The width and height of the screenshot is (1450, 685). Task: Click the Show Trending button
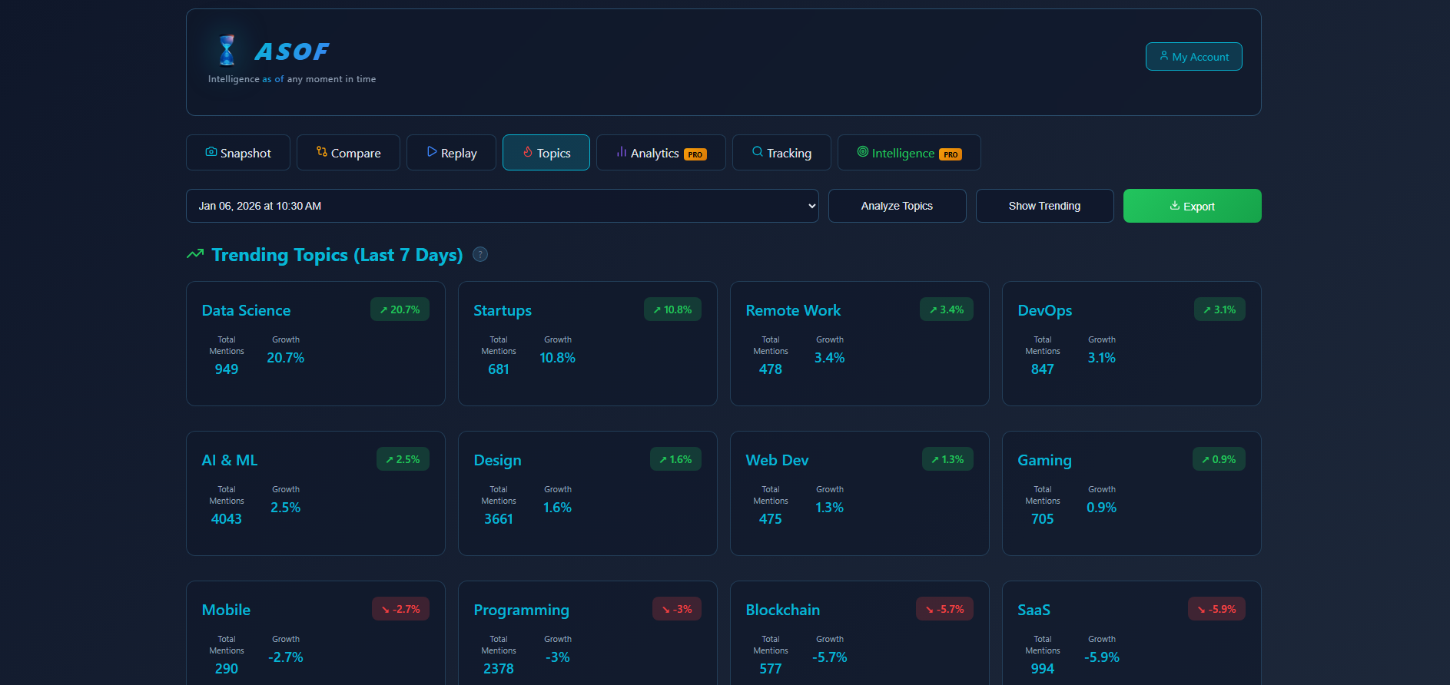coord(1044,206)
